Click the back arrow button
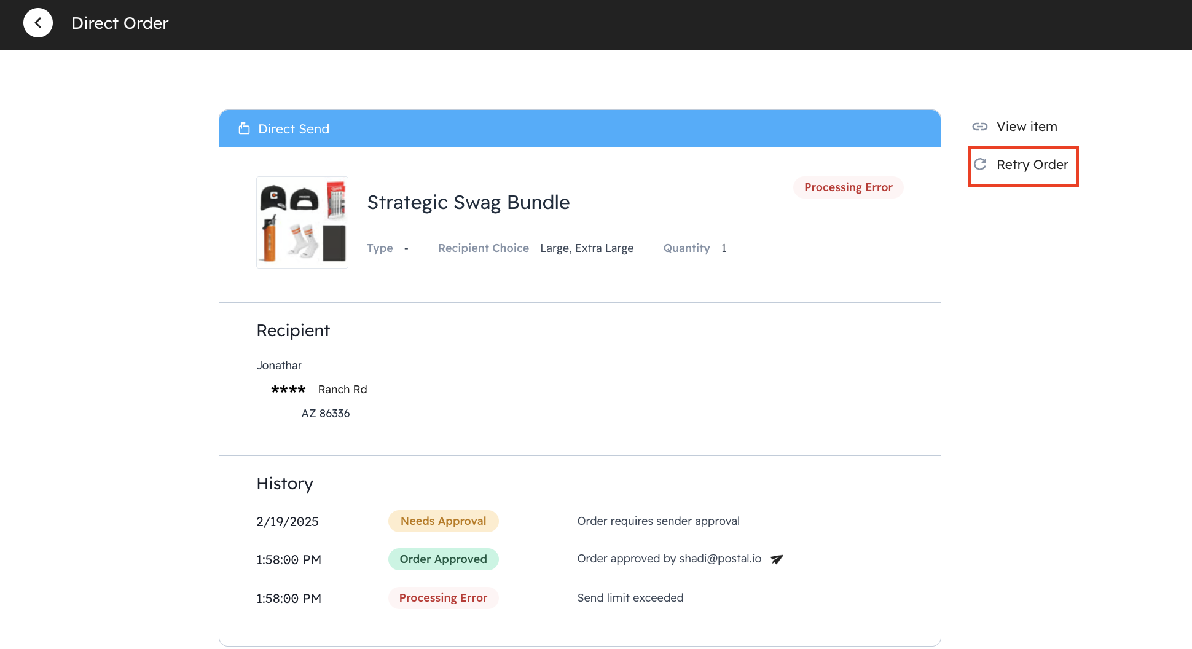The width and height of the screenshot is (1192, 649). tap(38, 23)
